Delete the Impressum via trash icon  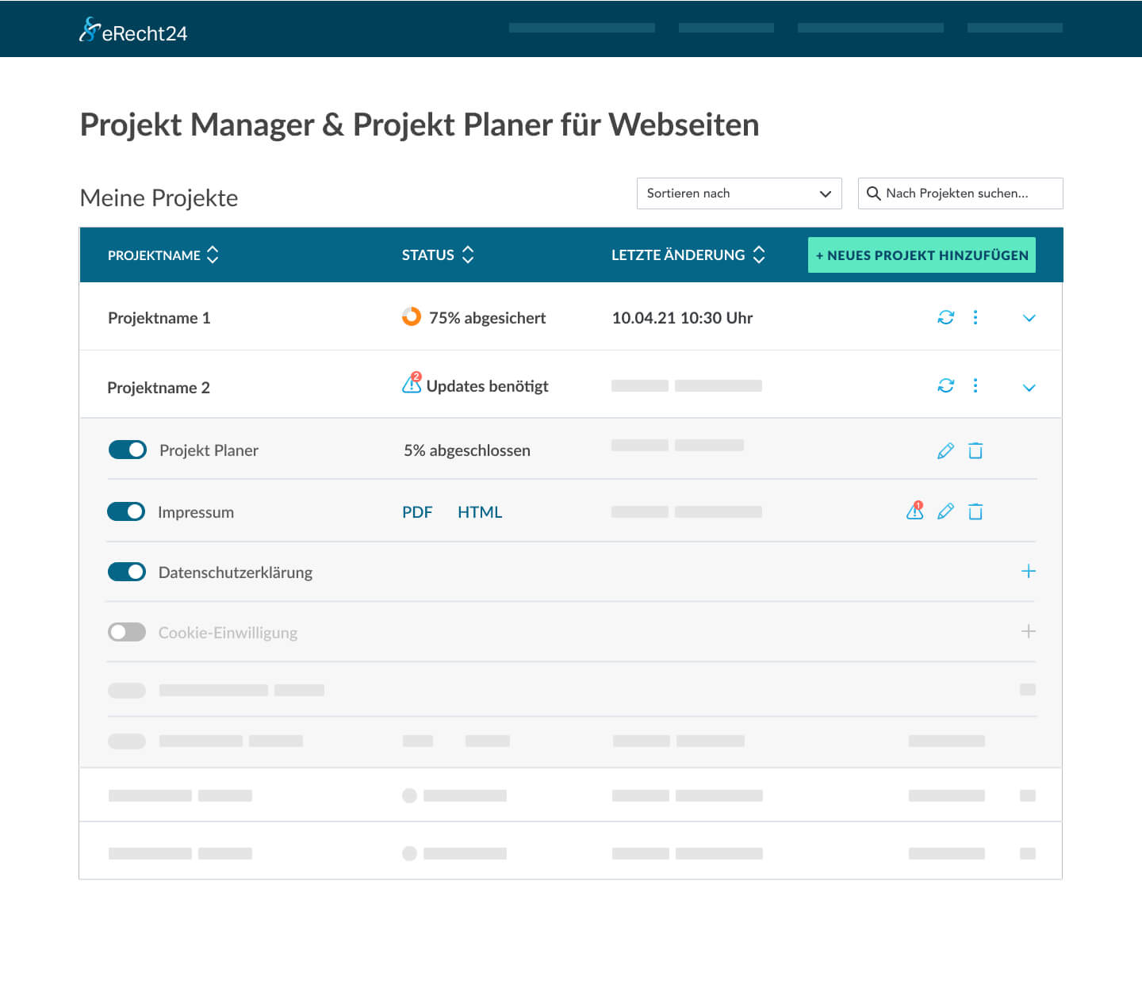click(975, 511)
